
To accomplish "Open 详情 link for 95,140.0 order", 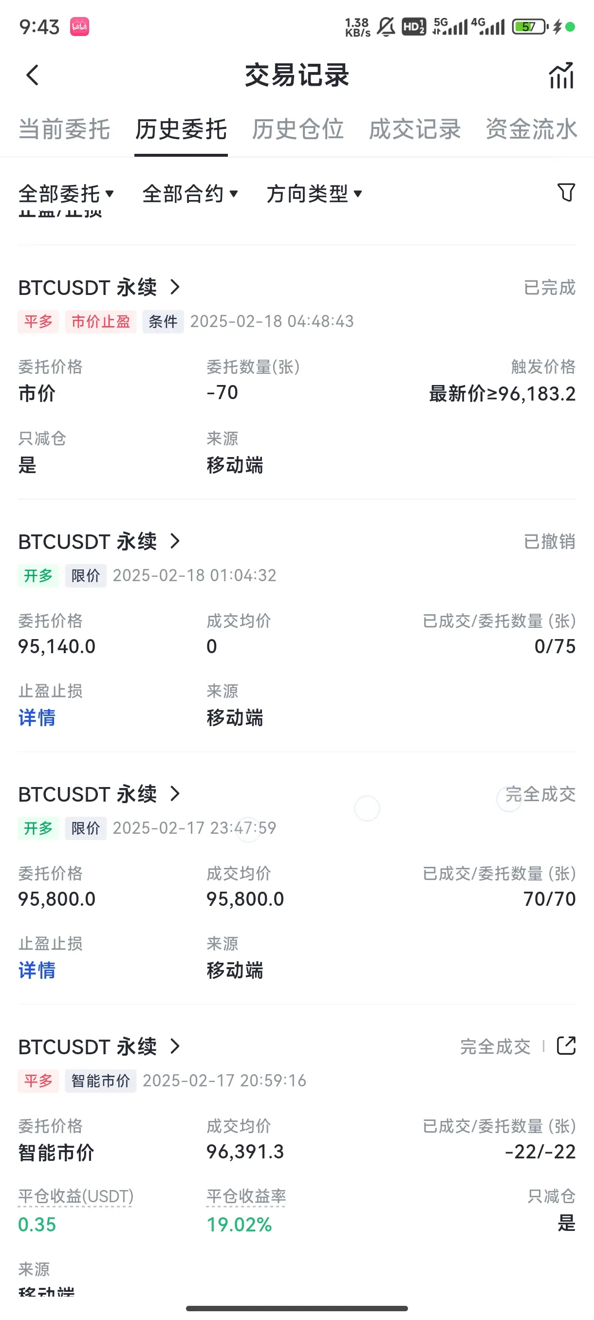I will pos(37,717).
